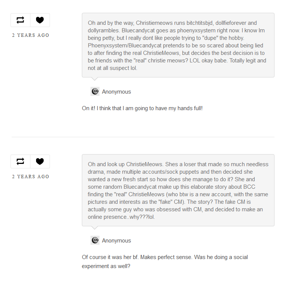The image size is (285, 294).
Task: Click the ask bubble mentioning phoenyxsystem
Action: pyautogui.click(x=178, y=45)
